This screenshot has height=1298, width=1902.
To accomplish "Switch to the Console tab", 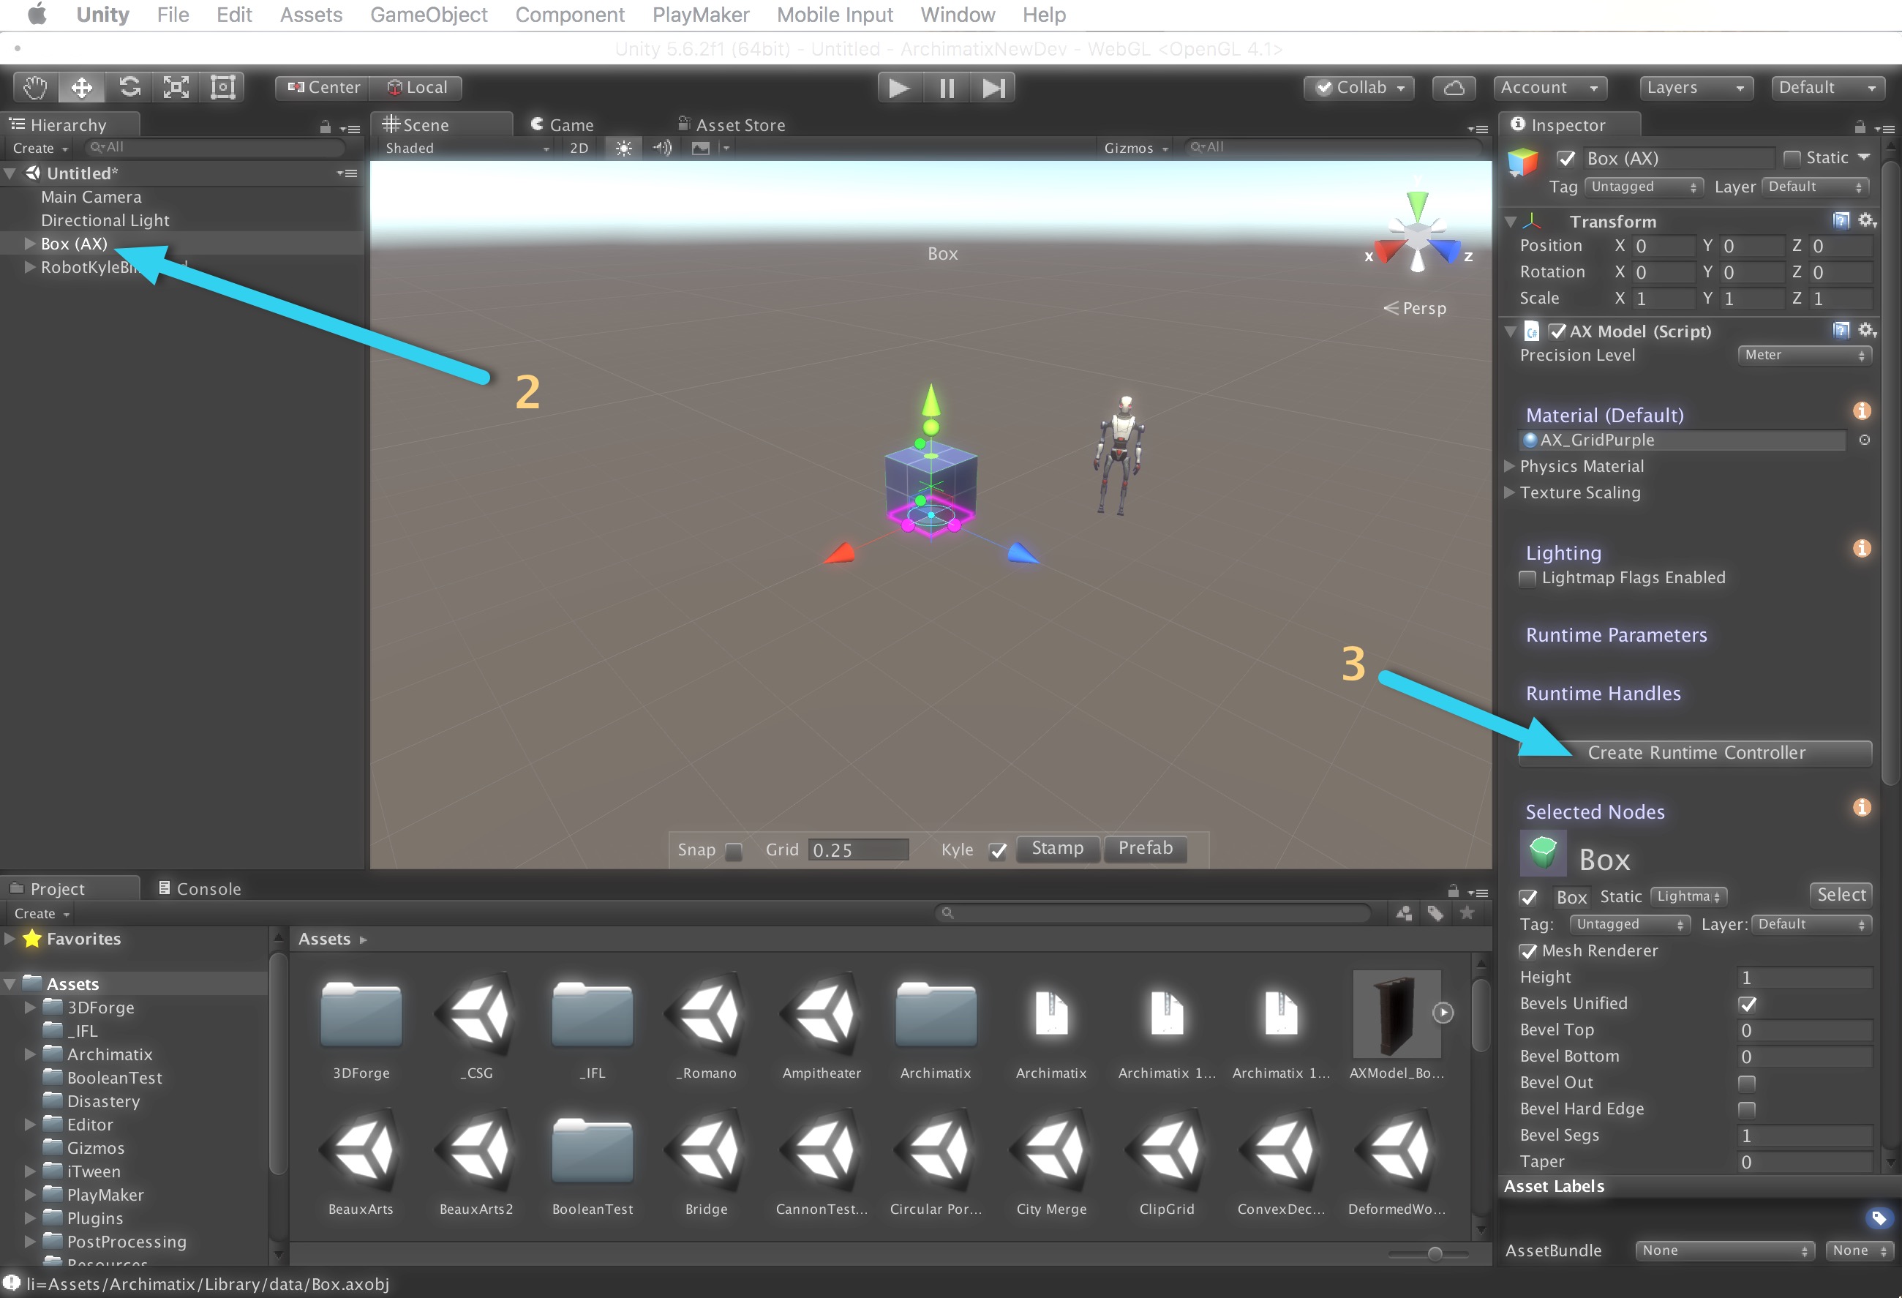I will (200, 889).
